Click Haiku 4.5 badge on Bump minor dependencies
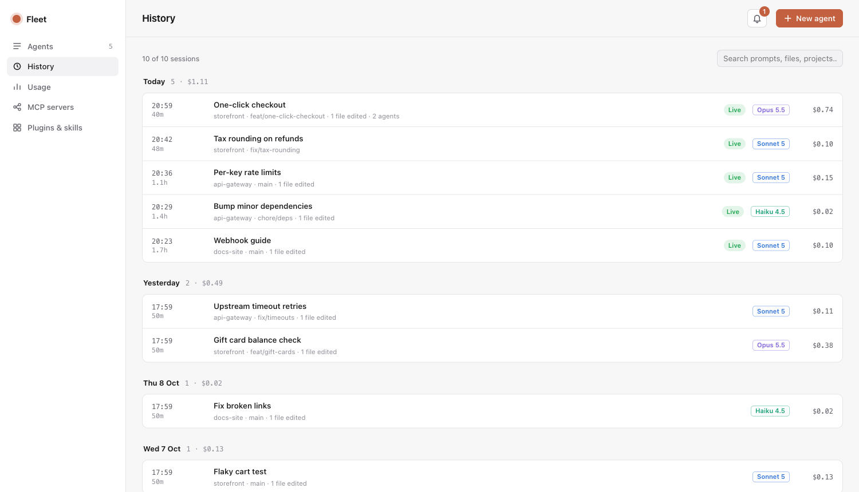859x492 pixels. [770, 212]
